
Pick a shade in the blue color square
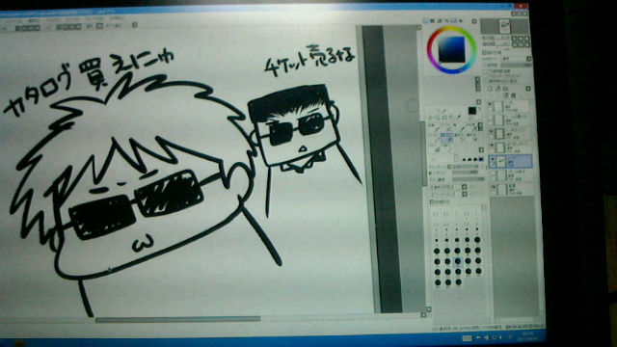452,49
